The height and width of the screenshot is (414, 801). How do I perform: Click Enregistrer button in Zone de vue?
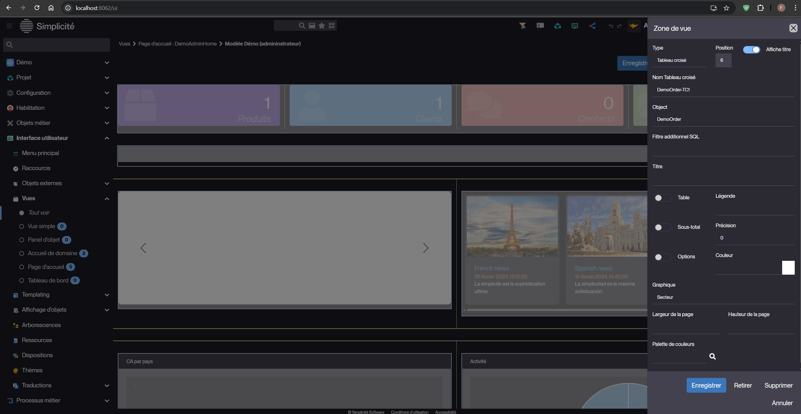[706, 385]
